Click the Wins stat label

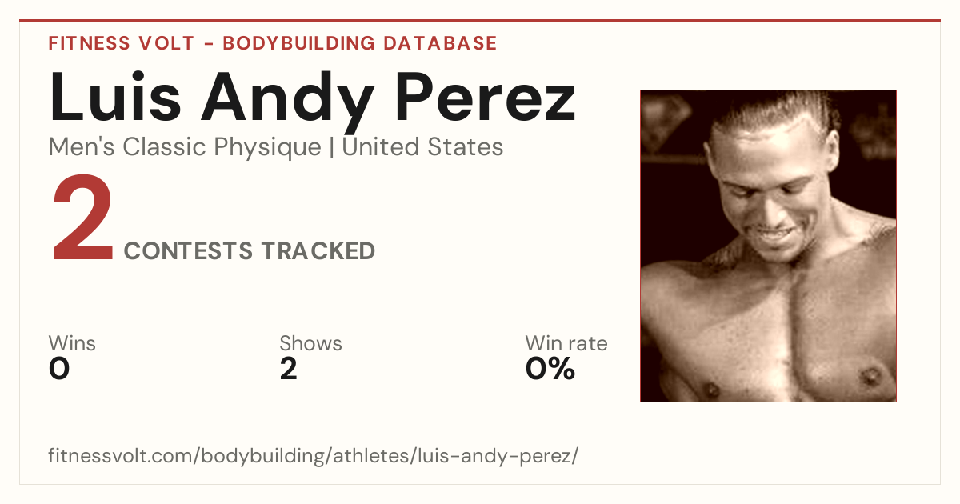72,344
